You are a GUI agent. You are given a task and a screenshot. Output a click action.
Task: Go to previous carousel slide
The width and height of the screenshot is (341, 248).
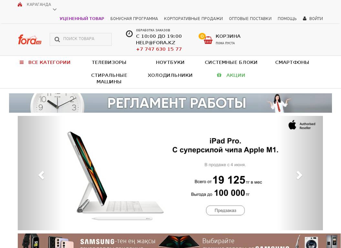[41, 175]
